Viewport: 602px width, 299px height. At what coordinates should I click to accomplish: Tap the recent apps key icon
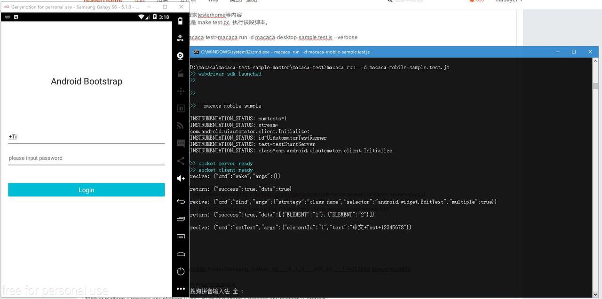click(181, 219)
